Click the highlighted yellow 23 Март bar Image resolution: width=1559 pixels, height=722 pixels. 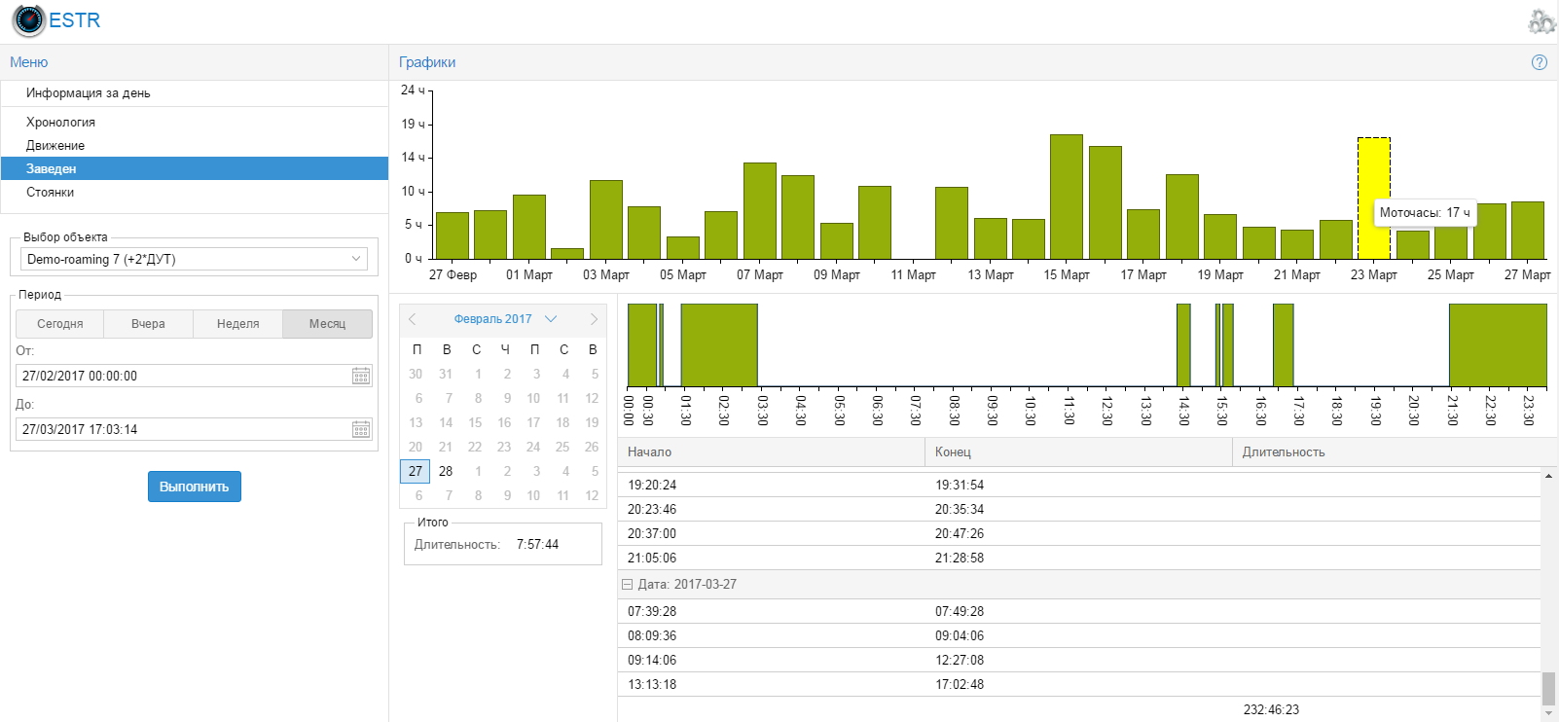pyautogui.click(x=1374, y=198)
